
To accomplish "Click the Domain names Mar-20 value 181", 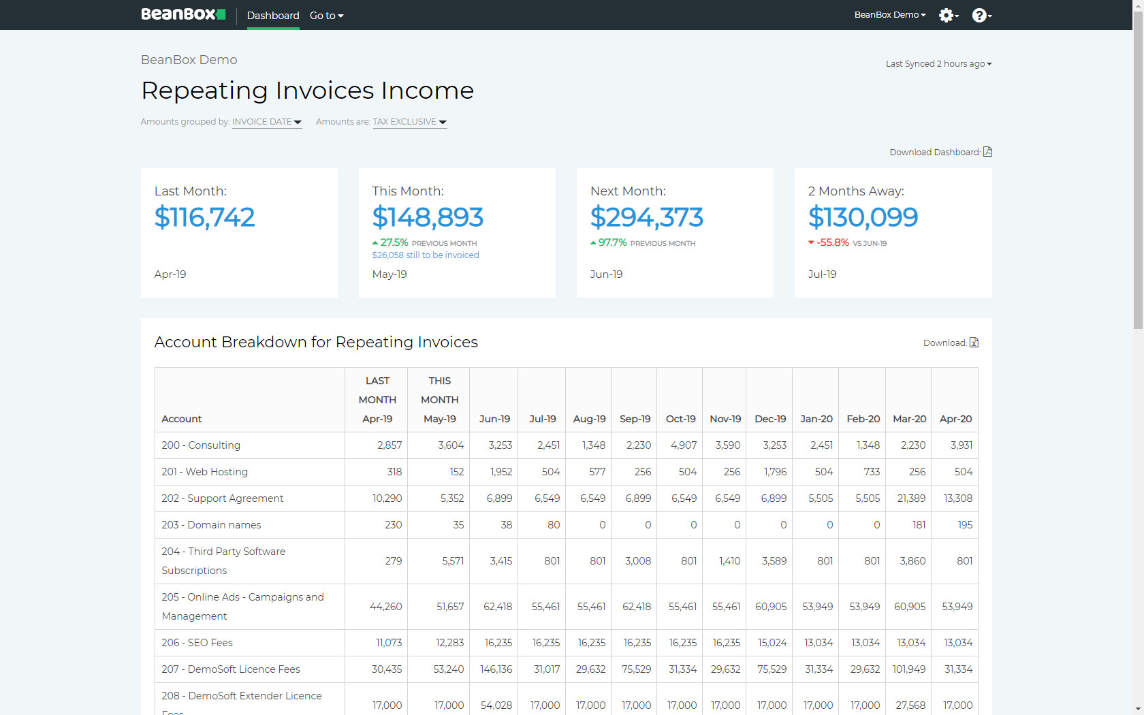I will [x=919, y=525].
